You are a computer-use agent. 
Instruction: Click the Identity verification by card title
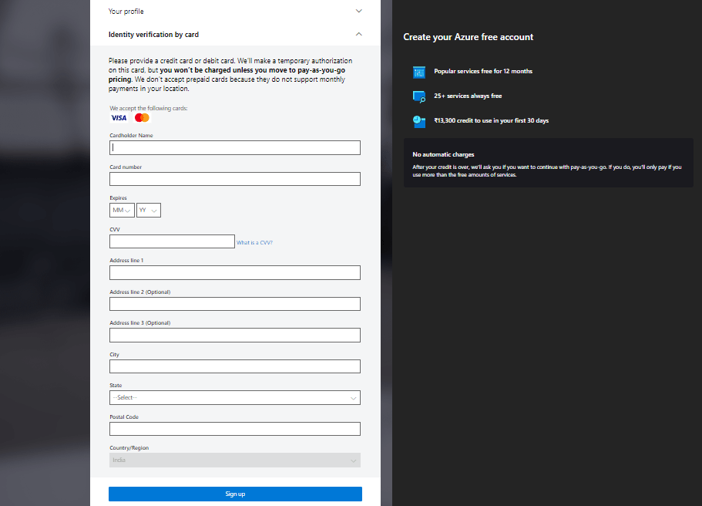[153, 35]
